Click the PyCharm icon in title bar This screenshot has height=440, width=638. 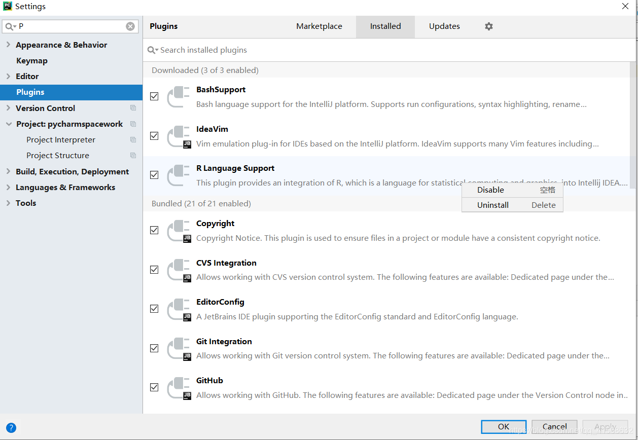point(7,7)
